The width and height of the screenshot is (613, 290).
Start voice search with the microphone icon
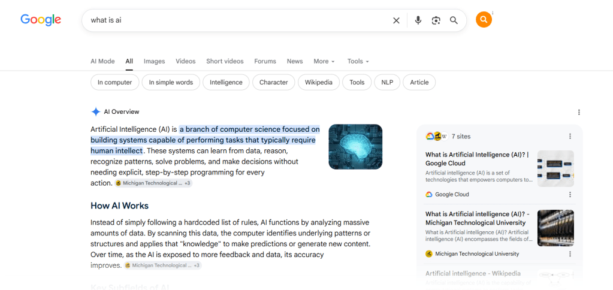coord(418,20)
